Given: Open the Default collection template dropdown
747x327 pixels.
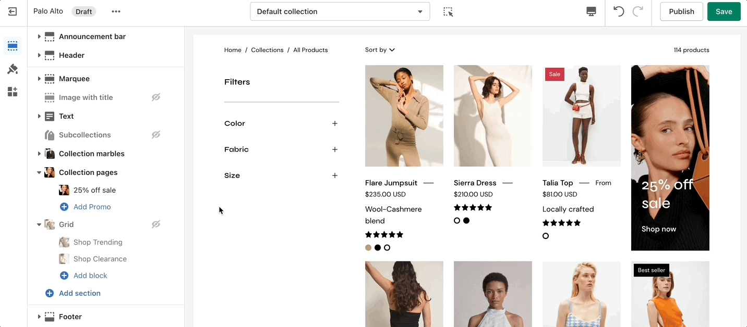Looking at the screenshot, I should click(340, 11).
